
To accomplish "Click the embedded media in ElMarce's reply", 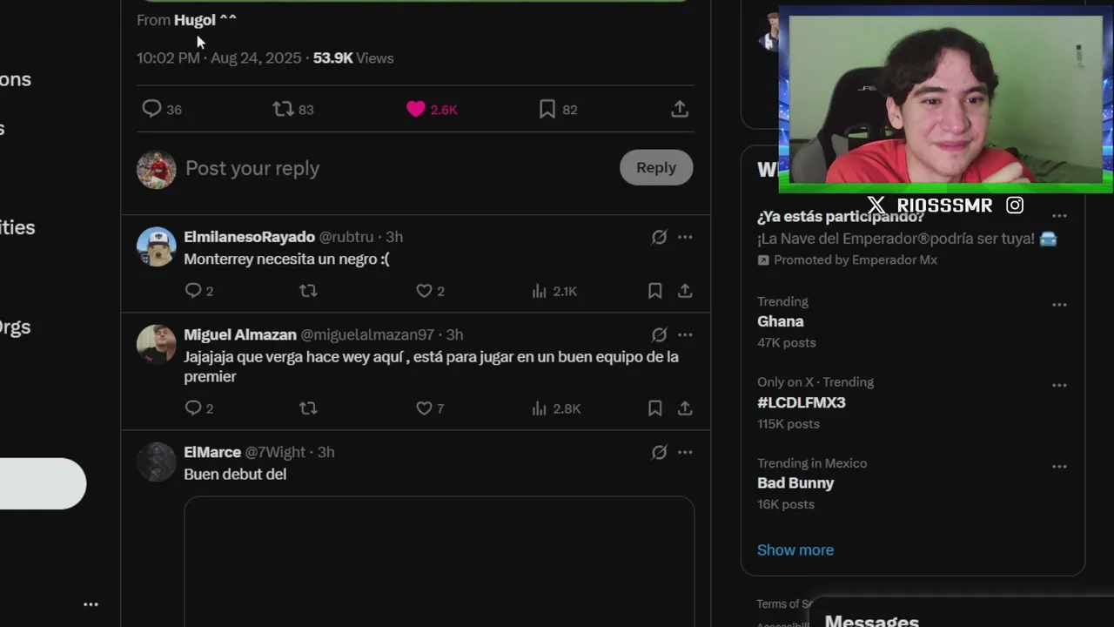I will tap(440, 562).
